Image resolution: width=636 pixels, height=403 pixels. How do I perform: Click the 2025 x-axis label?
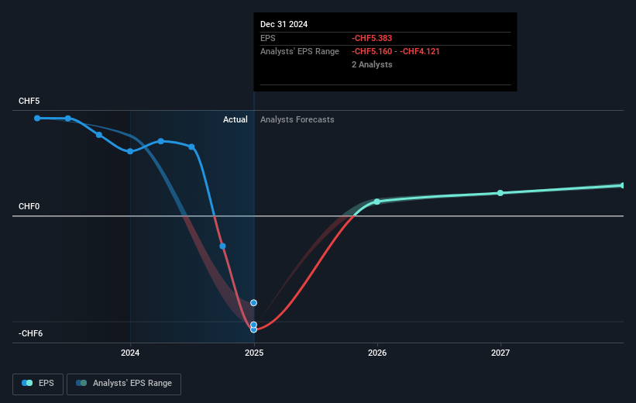pyautogui.click(x=254, y=353)
